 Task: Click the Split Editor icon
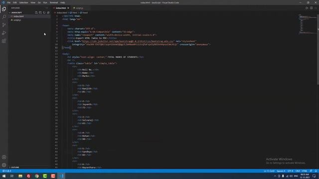point(311,8)
